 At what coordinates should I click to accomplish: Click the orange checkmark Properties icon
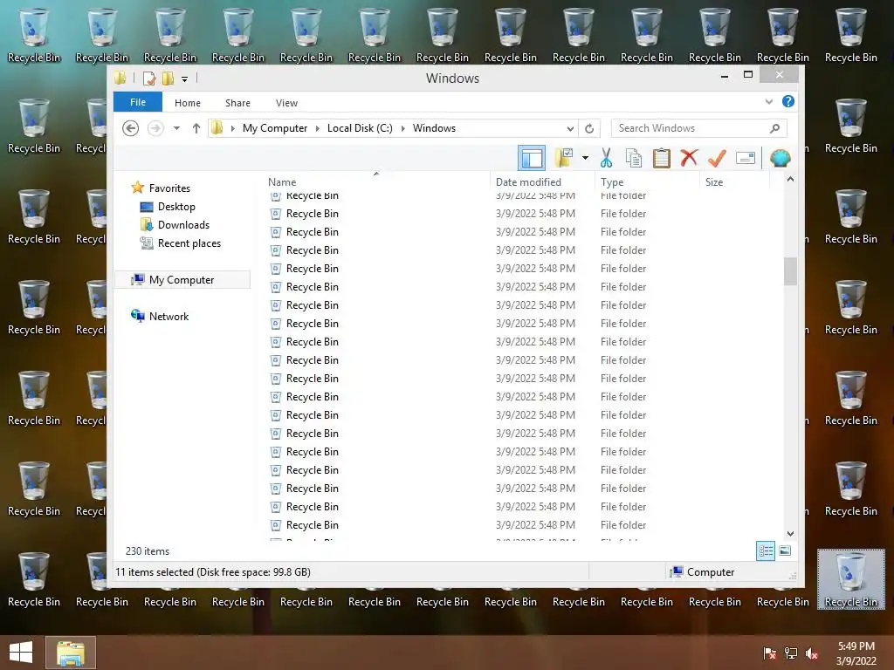click(x=717, y=158)
